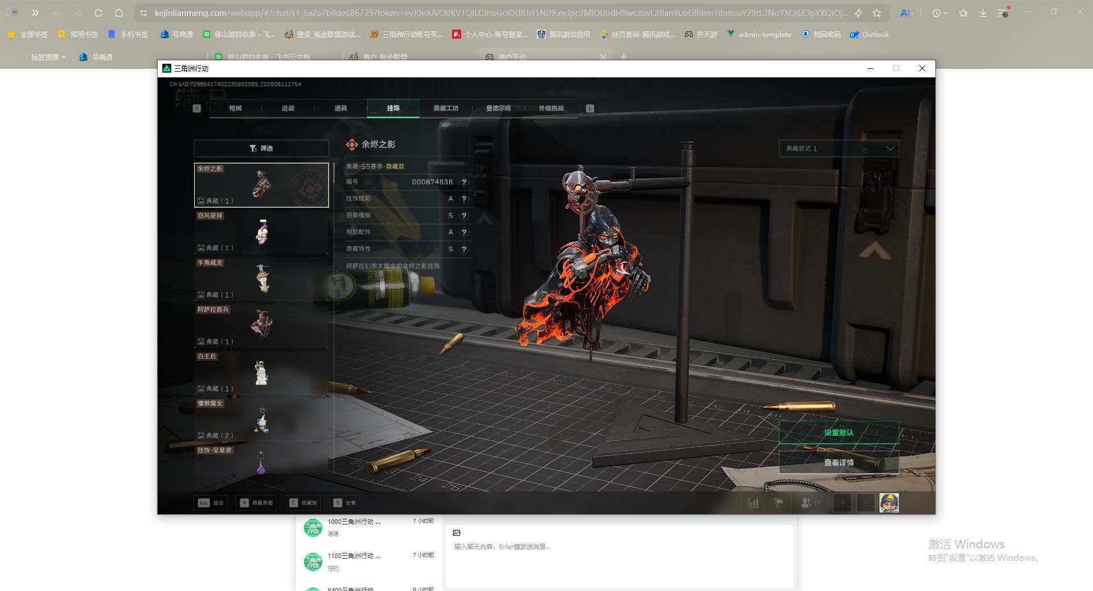Image resolution: width=1093 pixels, height=591 pixels.
Task: Open the 1100三角洲行动 conversation
Action: [x=369, y=561]
